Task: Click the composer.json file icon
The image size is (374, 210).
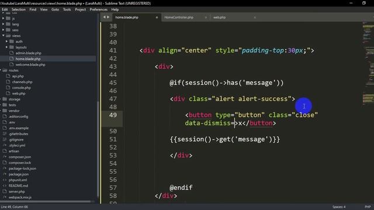Action: (x=5, y=157)
